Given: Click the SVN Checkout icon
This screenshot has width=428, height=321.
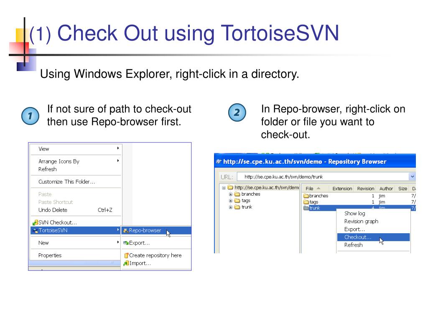Looking at the screenshot, I should [35, 222].
